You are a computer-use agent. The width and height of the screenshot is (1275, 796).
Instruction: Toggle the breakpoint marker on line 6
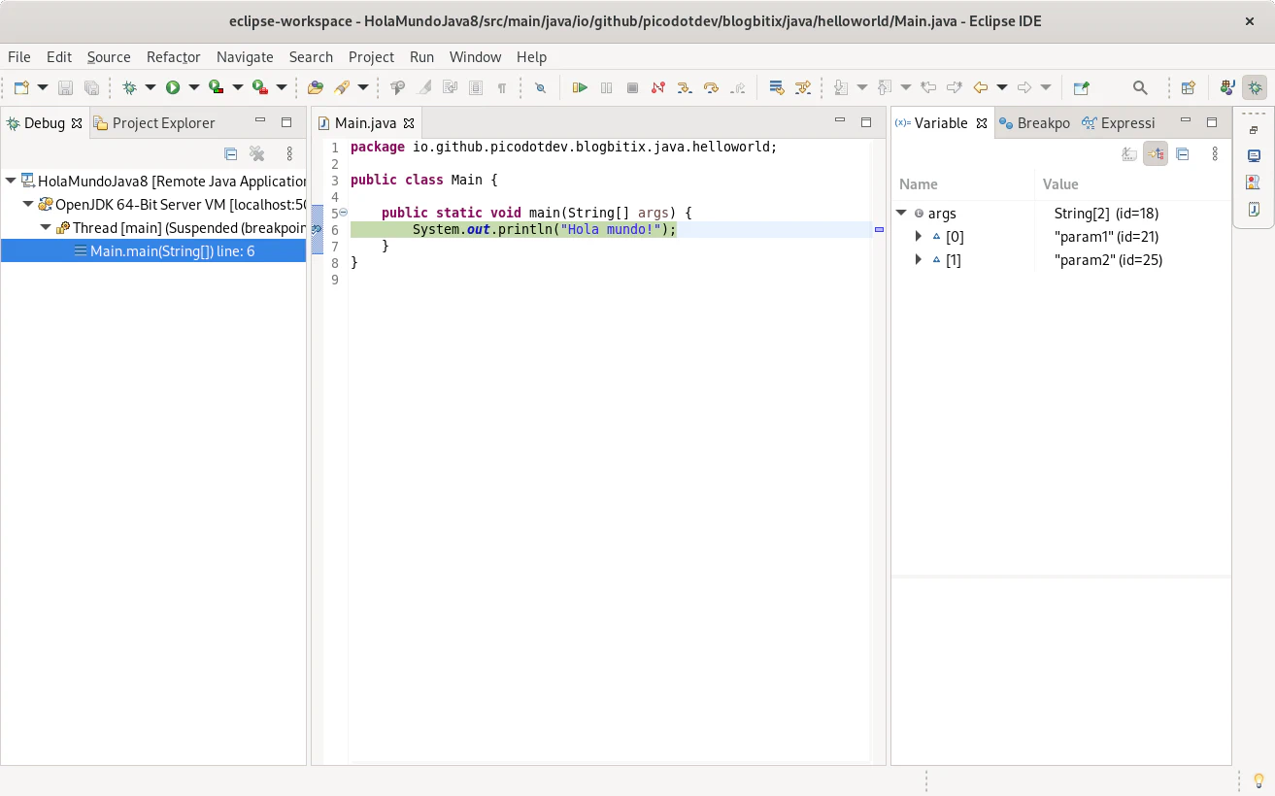(x=317, y=229)
